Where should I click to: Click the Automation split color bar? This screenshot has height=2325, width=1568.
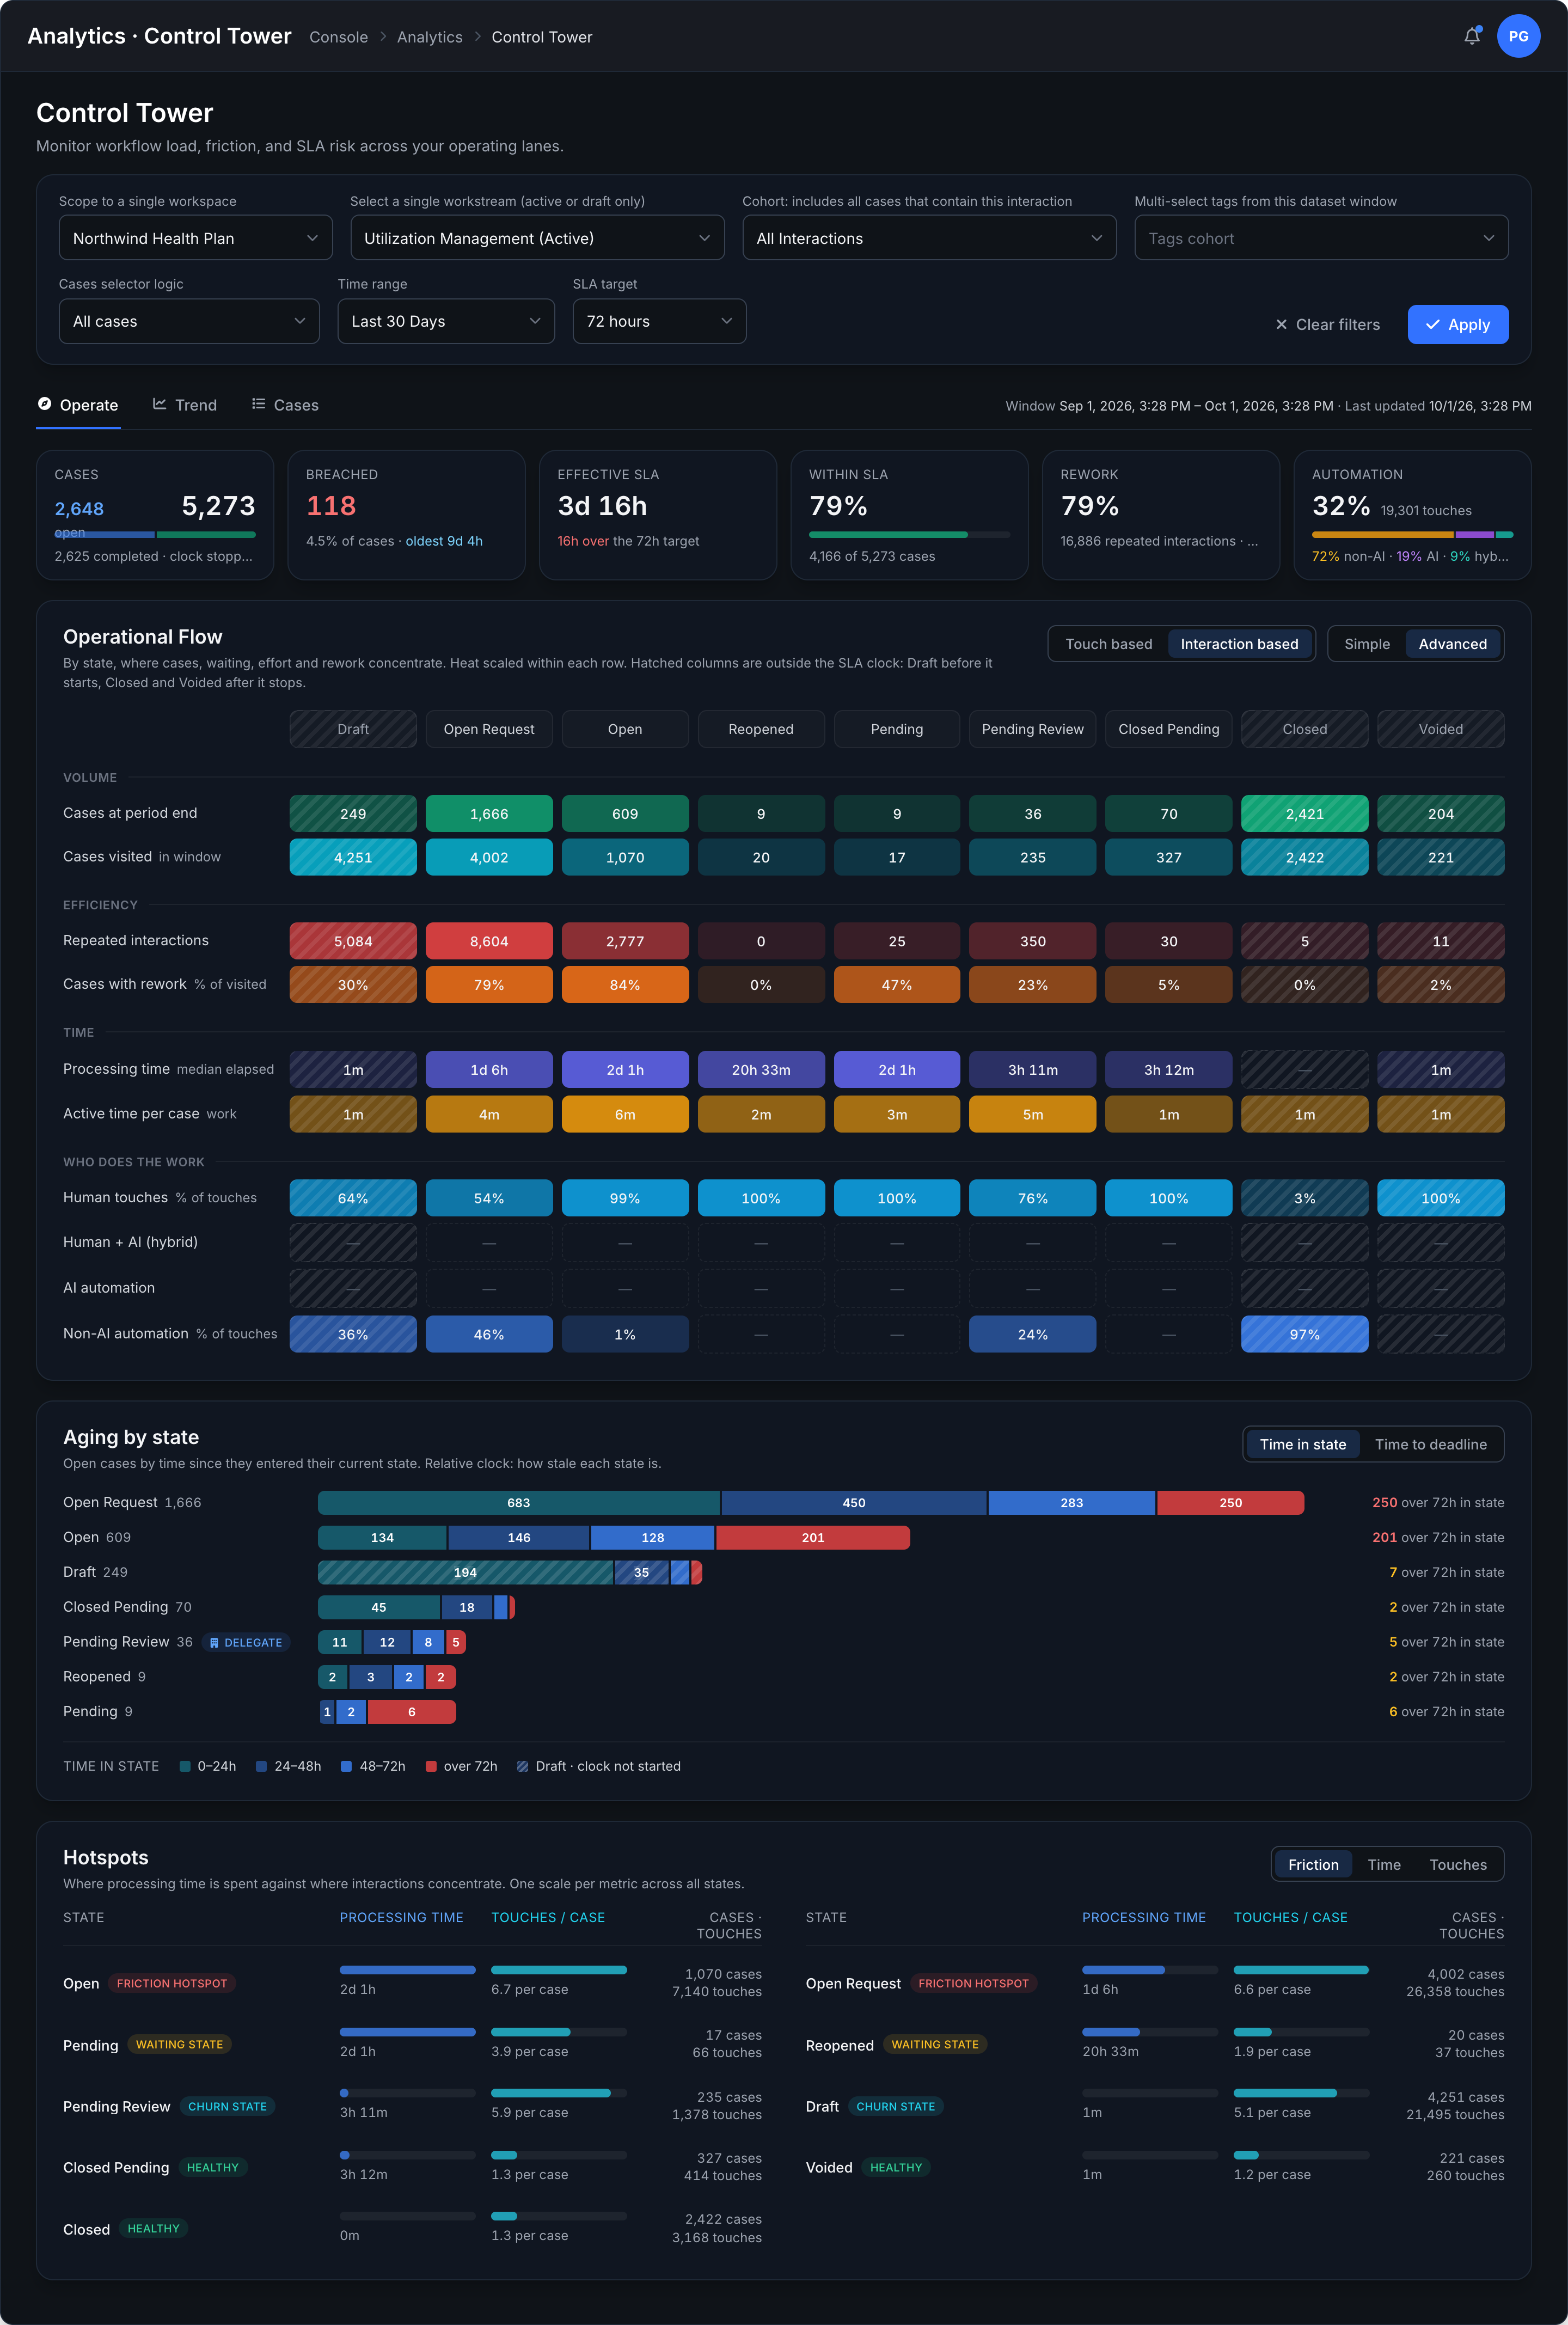(1412, 535)
